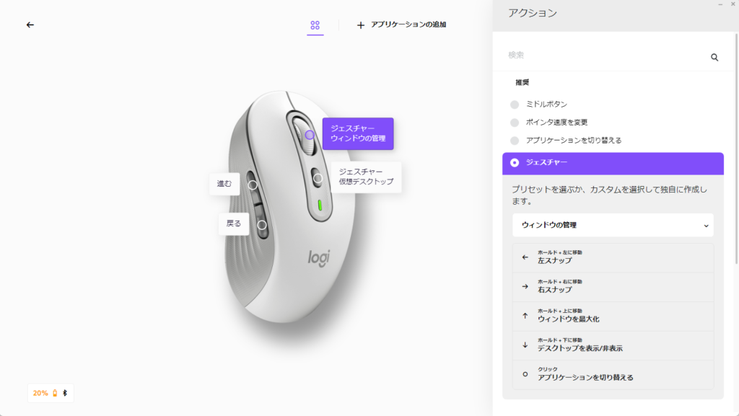Image resolution: width=739 pixels, height=416 pixels.
Task: Select the デスクトップを表示/非表示 down arrow gesture
Action: (613, 345)
